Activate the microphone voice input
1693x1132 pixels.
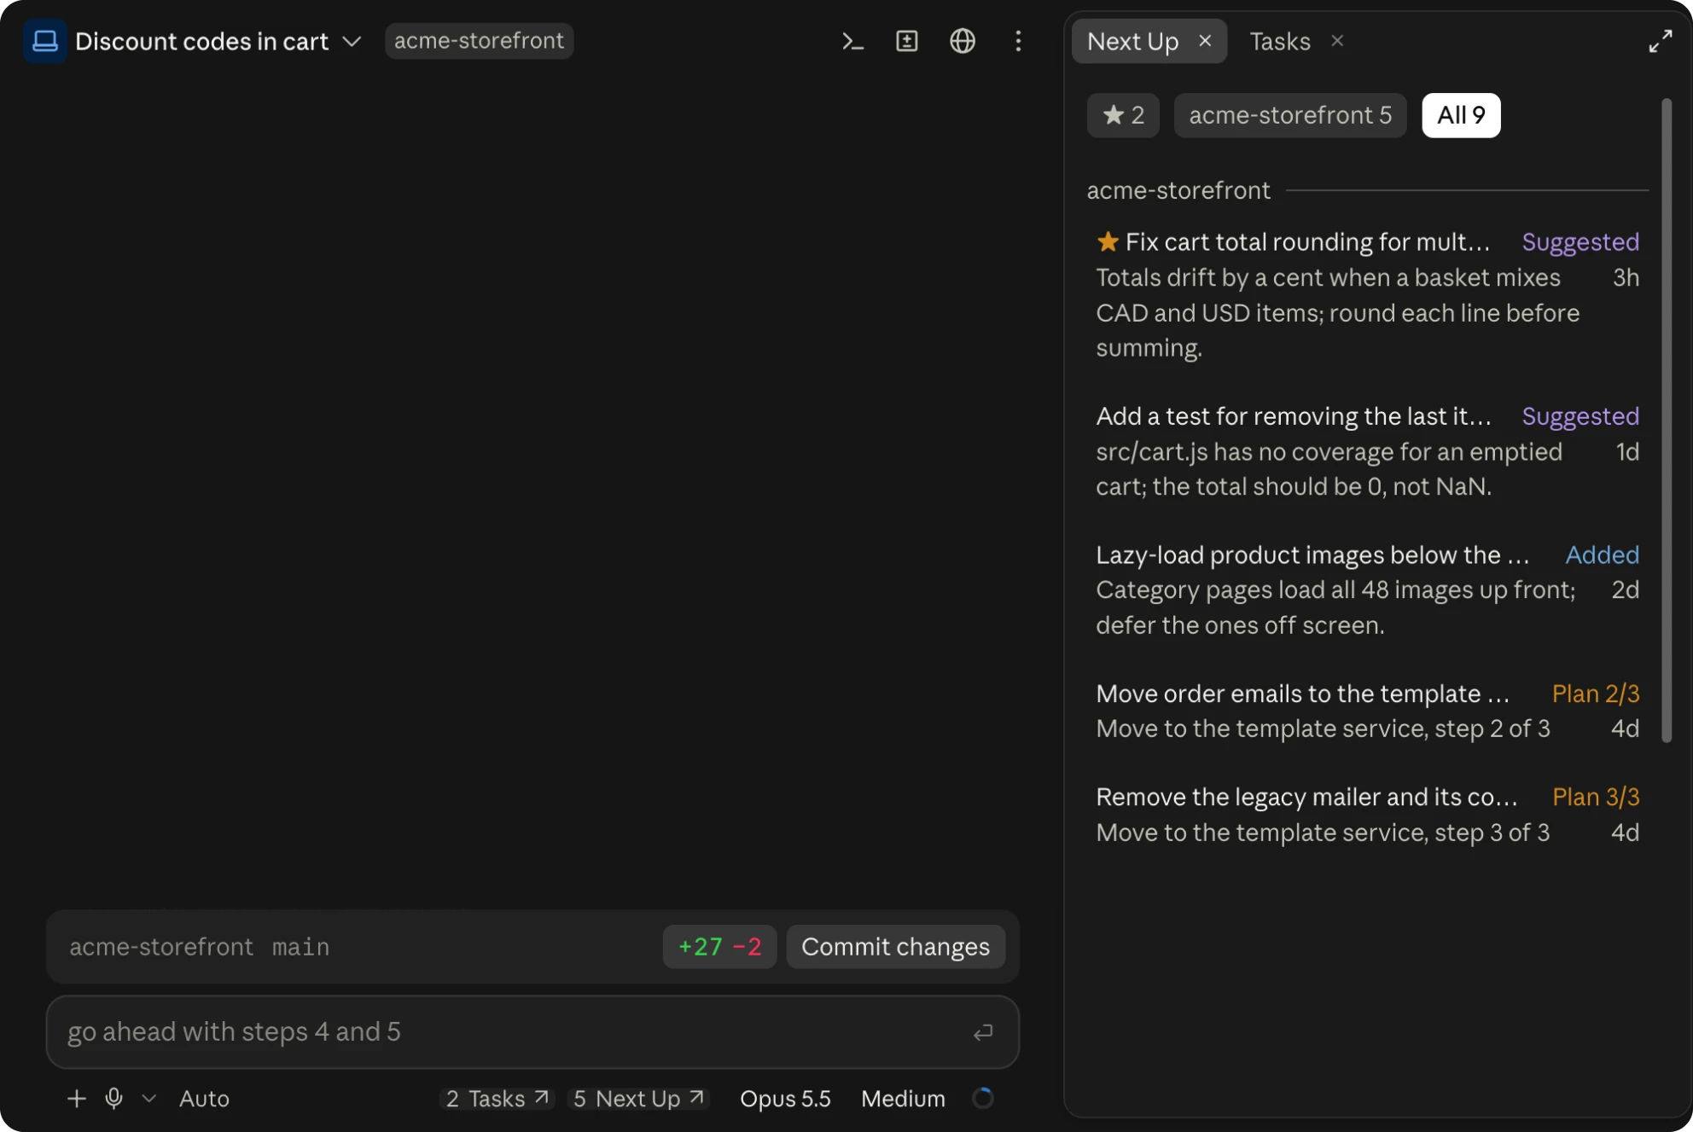coord(113,1099)
